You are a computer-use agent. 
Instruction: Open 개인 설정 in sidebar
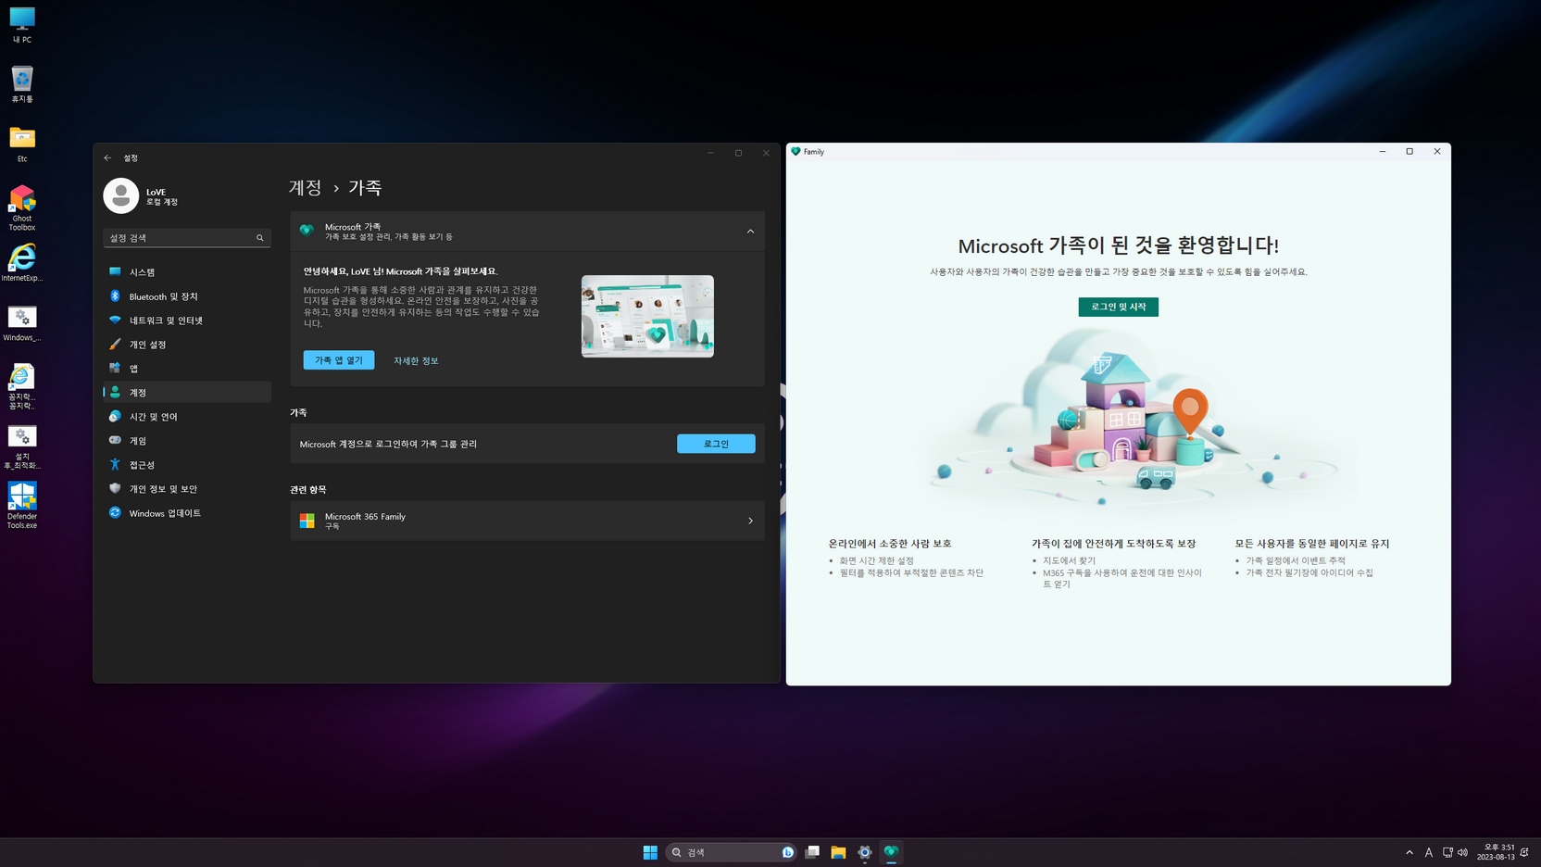click(187, 345)
